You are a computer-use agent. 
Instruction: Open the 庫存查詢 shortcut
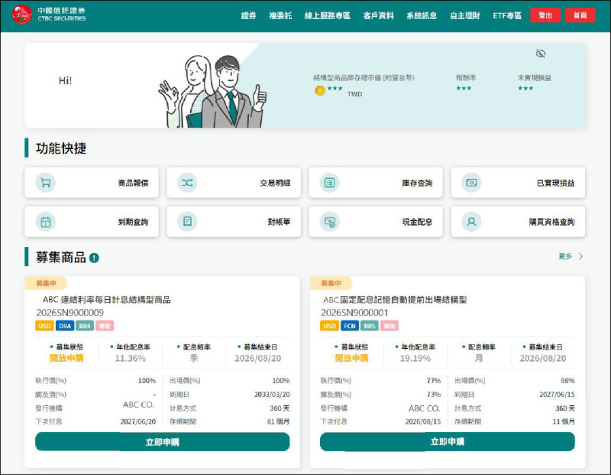[376, 183]
